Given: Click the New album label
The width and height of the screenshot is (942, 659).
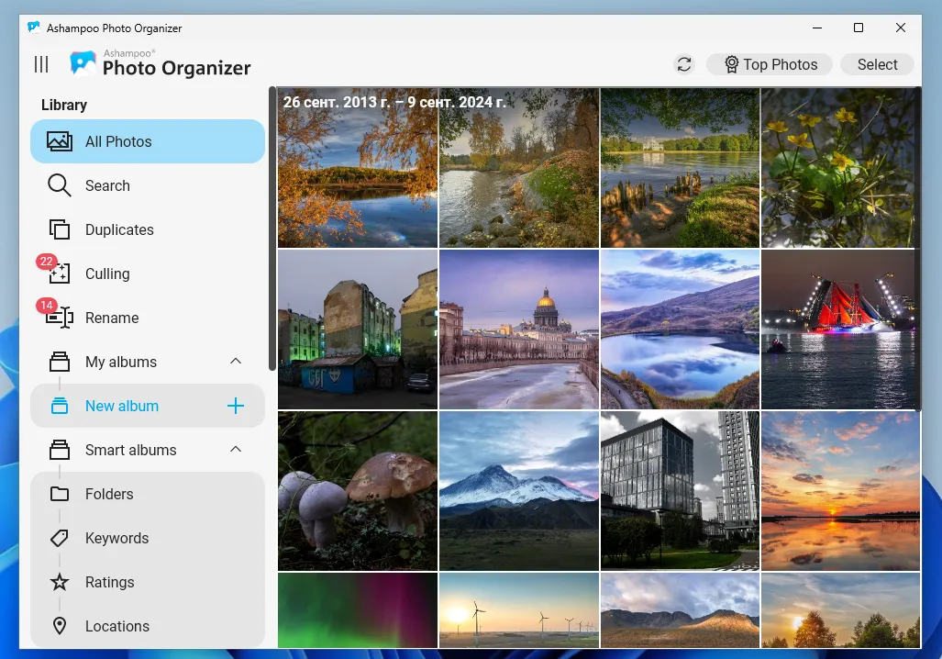Looking at the screenshot, I should 122,406.
